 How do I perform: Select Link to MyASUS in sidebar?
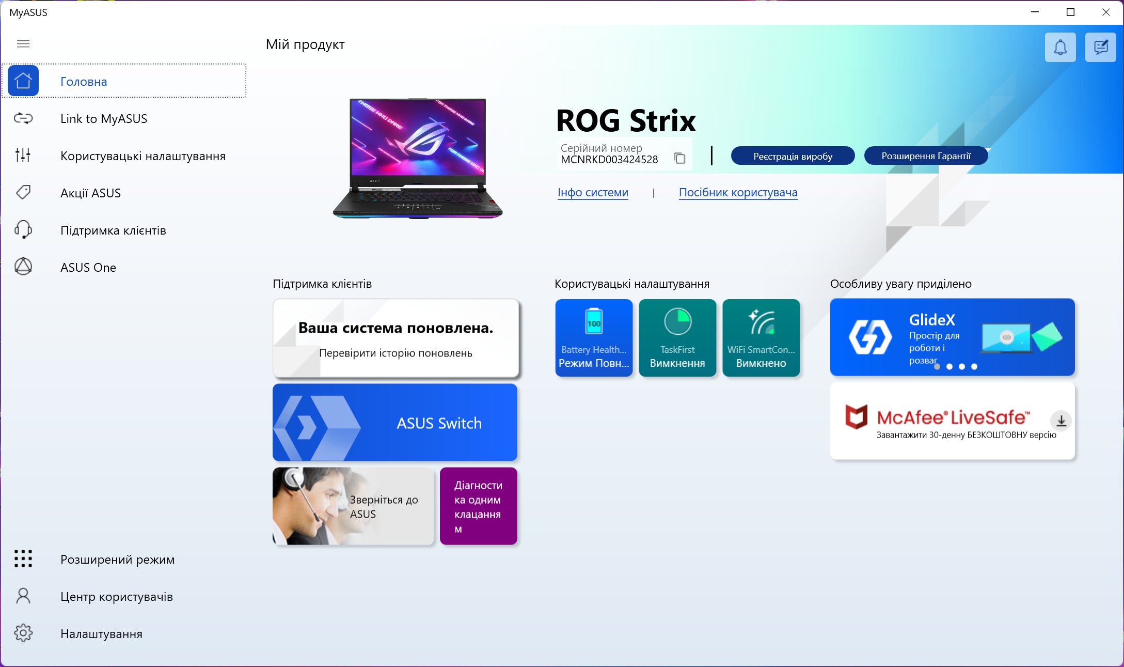click(103, 119)
